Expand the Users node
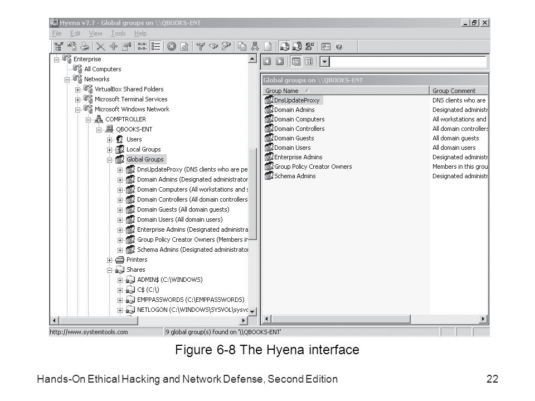535x401 pixels. point(110,140)
